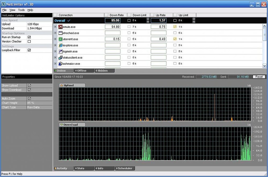Expand the ashmaisv.exe connection tree

[55, 64]
